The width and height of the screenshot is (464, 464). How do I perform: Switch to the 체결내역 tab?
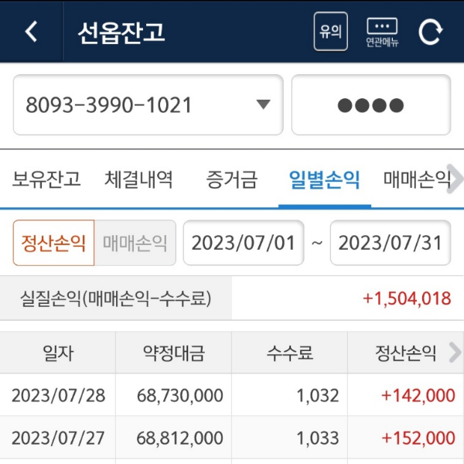(x=139, y=180)
